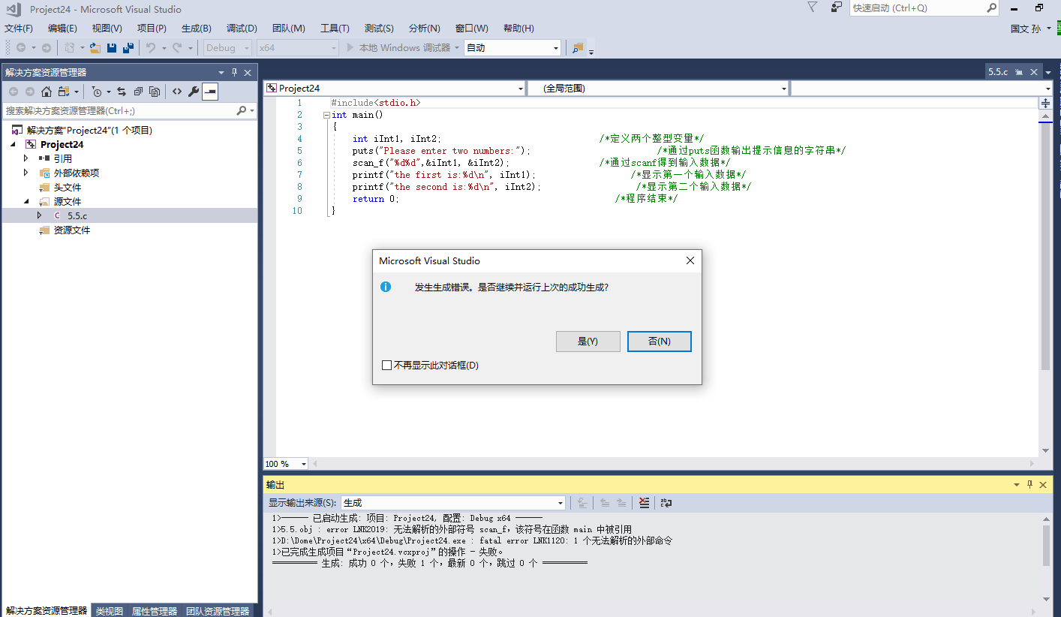1061x617 pixels.
Task: Switch to the 类视图 tab
Action: 110,611
